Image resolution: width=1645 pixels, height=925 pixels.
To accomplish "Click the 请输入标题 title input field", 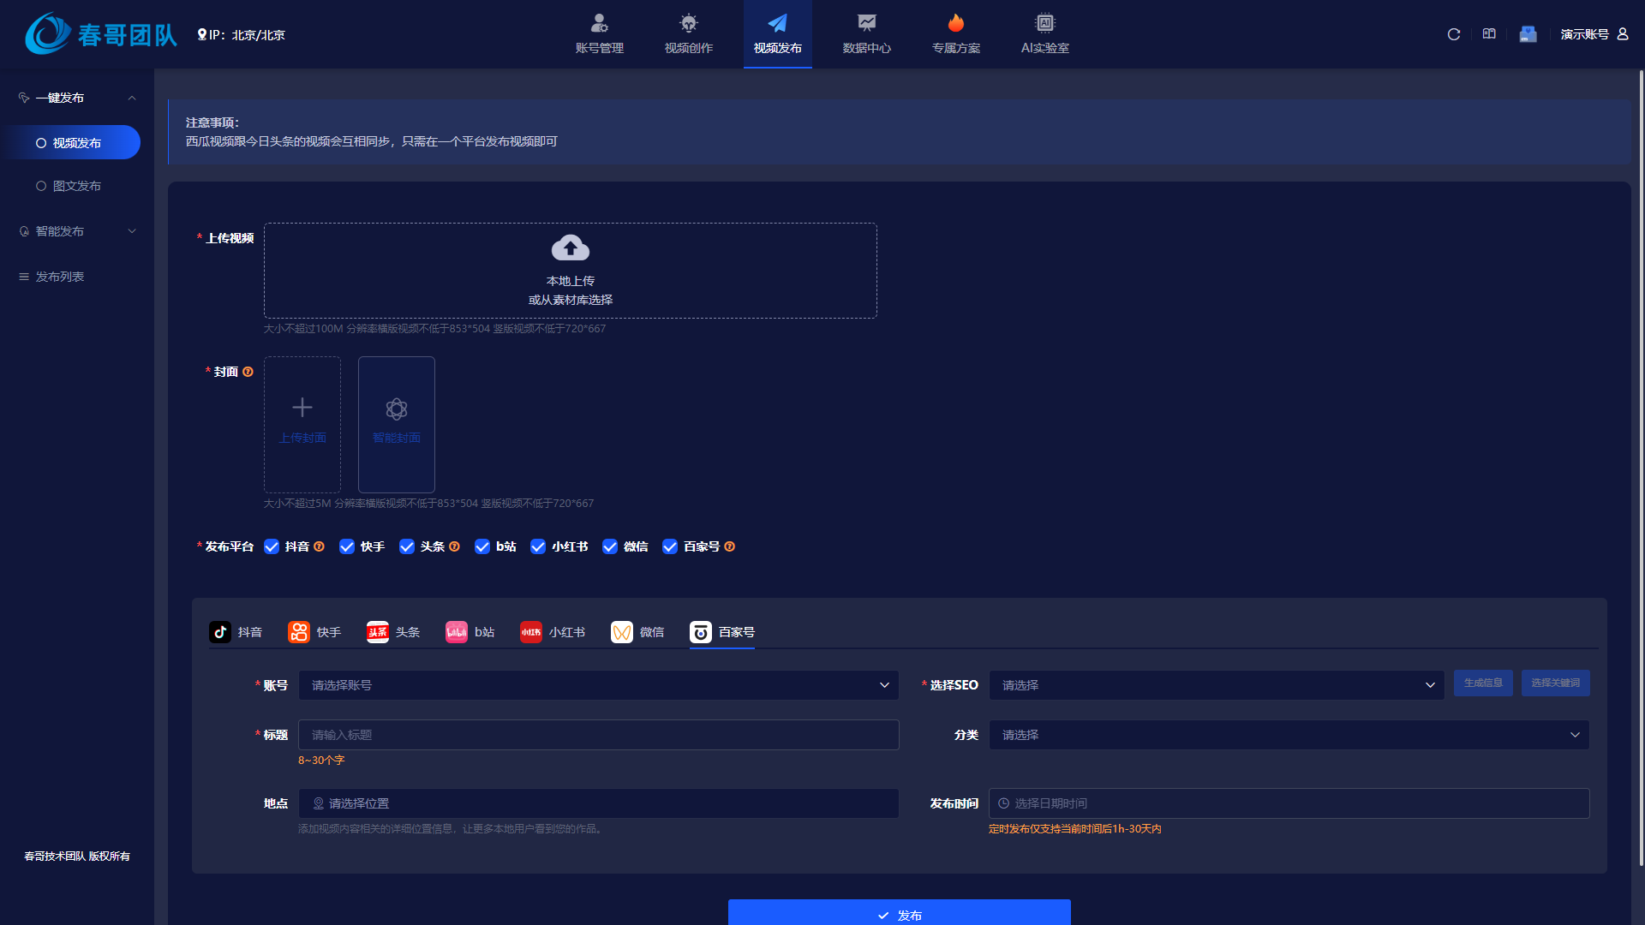I will [x=598, y=735].
